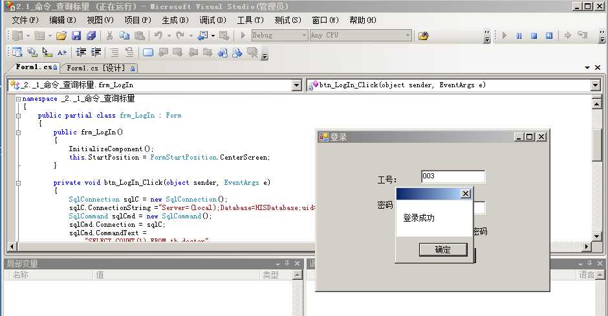Click the Navigate Forward icon
The width and height of the screenshot is (608, 316).
224,36
